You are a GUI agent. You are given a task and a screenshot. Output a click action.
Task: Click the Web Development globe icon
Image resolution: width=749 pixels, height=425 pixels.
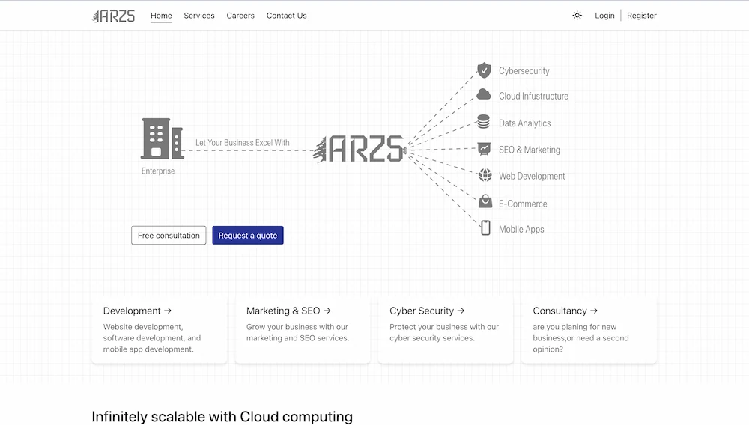point(485,175)
